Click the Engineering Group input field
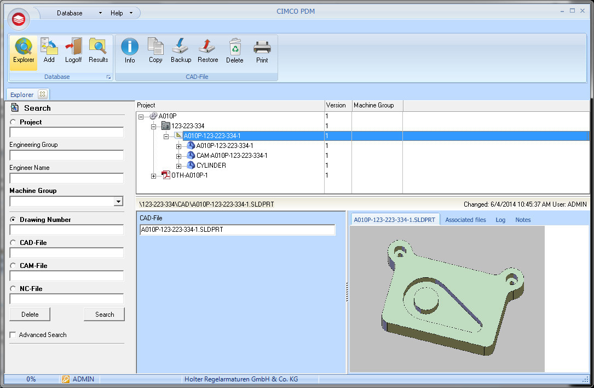 coord(67,155)
